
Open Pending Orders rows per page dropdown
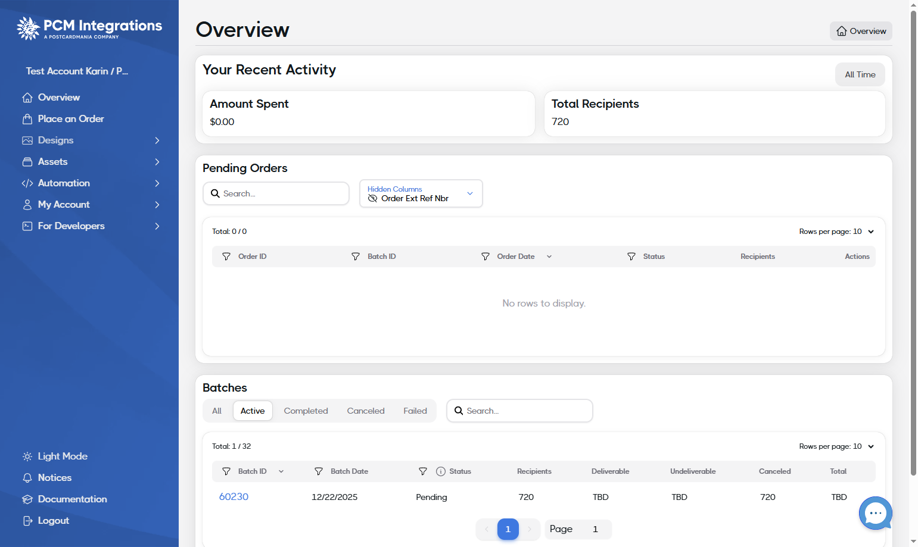coord(837,232)
